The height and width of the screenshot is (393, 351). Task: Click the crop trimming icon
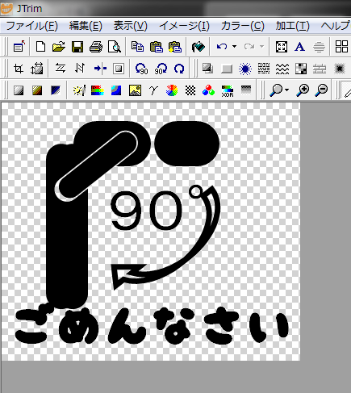pyautogui.click(x=19, y=69)
